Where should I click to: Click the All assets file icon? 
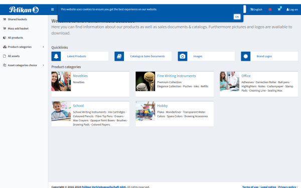(5, 56)
